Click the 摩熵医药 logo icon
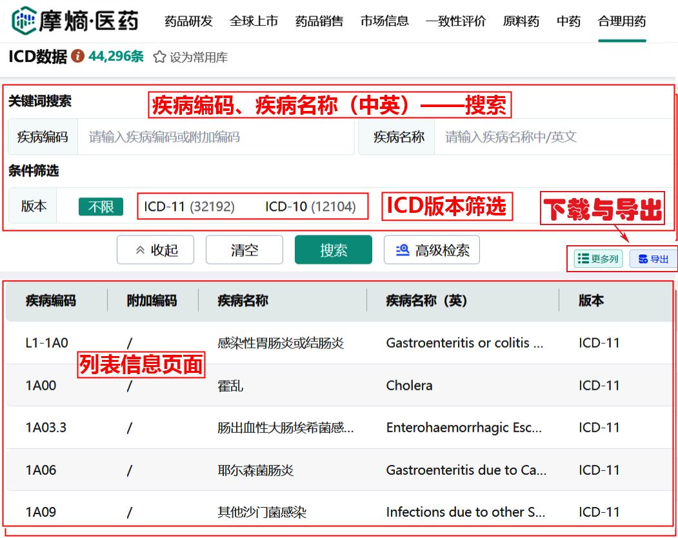The image size is (678, 538). (25, 21)
